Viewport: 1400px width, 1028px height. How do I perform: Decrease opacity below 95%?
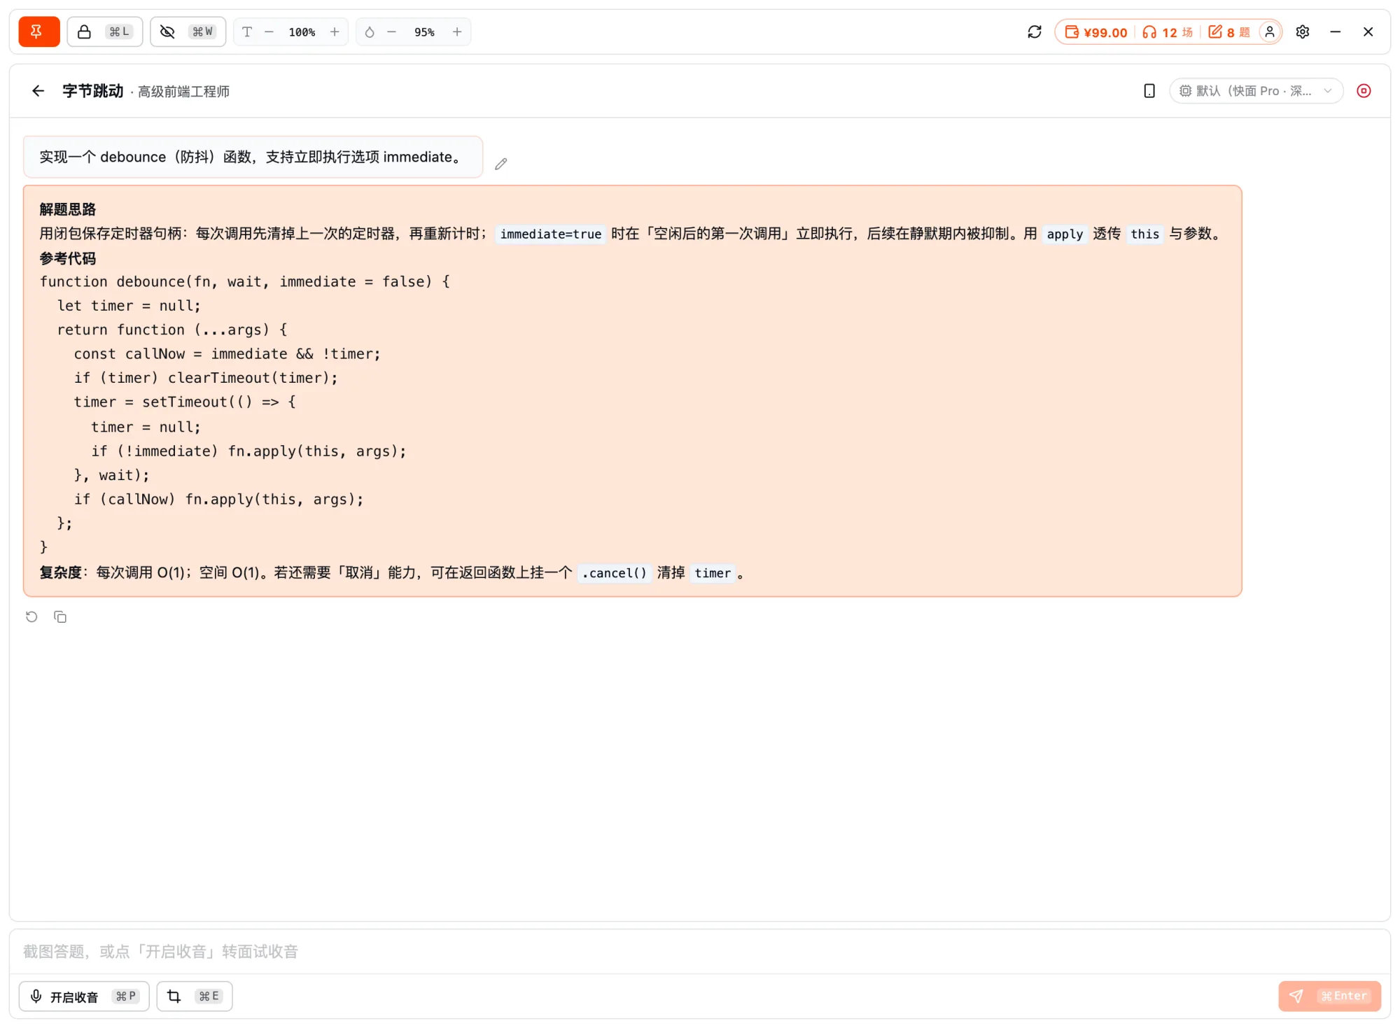(x=392, y=31)
